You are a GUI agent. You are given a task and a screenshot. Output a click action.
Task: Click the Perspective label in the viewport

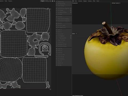point(75,3)
